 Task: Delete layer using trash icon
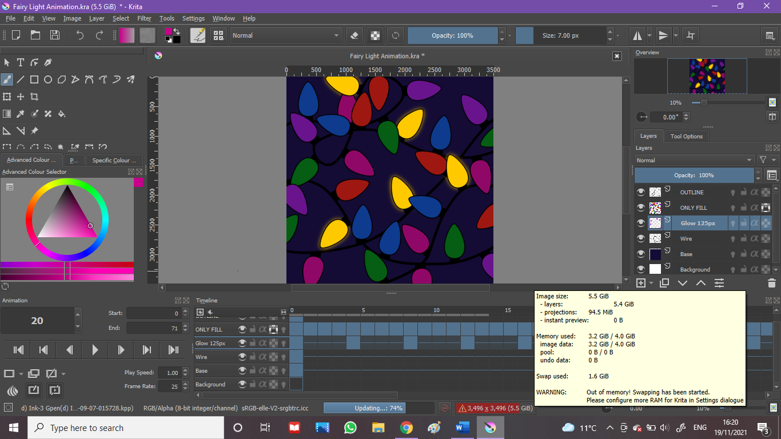point(771,283)
